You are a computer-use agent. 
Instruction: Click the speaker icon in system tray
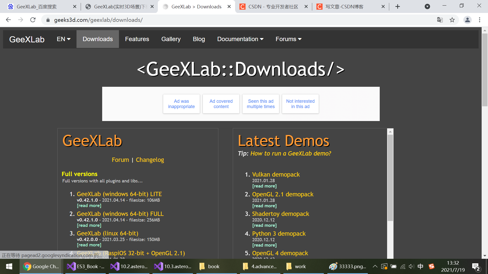pos(411,266)
